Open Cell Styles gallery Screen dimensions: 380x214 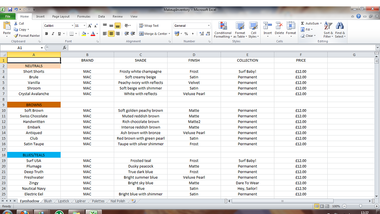tap(254, 30)
